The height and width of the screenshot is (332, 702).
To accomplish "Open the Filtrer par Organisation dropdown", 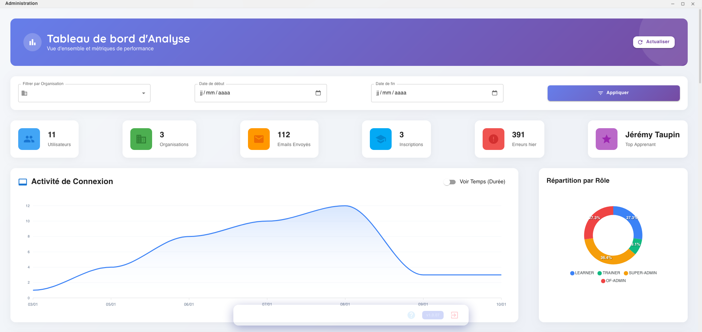I will point(143,93).
